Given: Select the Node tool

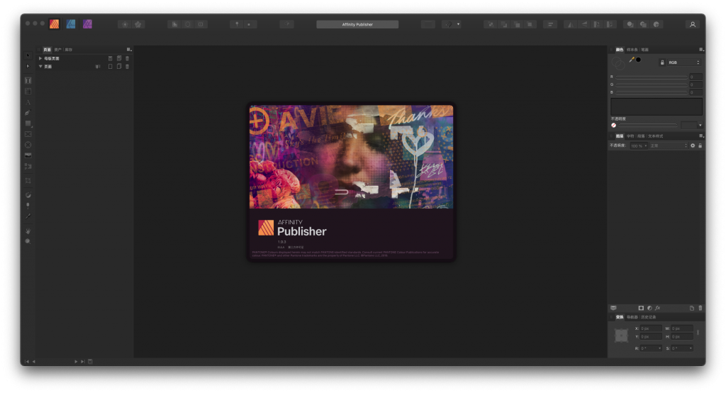Looking at the screenshot, I should tap(28, 66).
